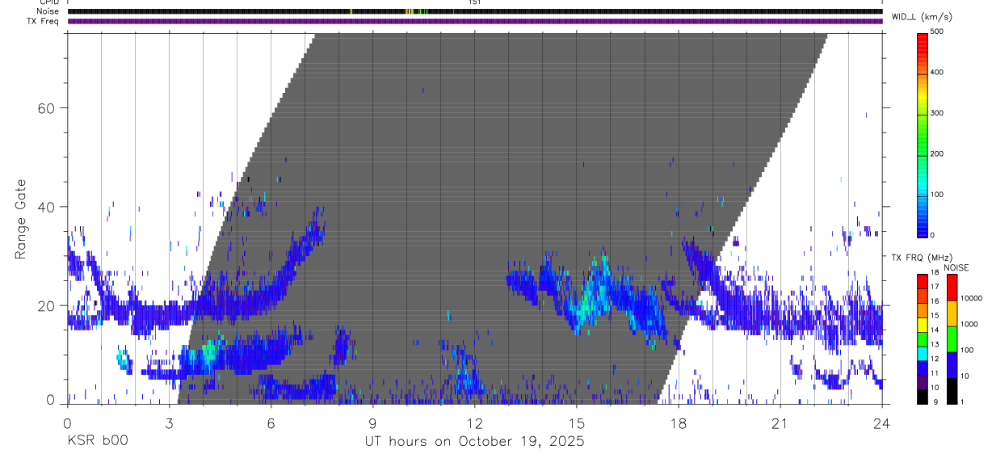Click the 'Noise' label above the plot
This screenshot has height=458, width=992.
click(49, 11)
